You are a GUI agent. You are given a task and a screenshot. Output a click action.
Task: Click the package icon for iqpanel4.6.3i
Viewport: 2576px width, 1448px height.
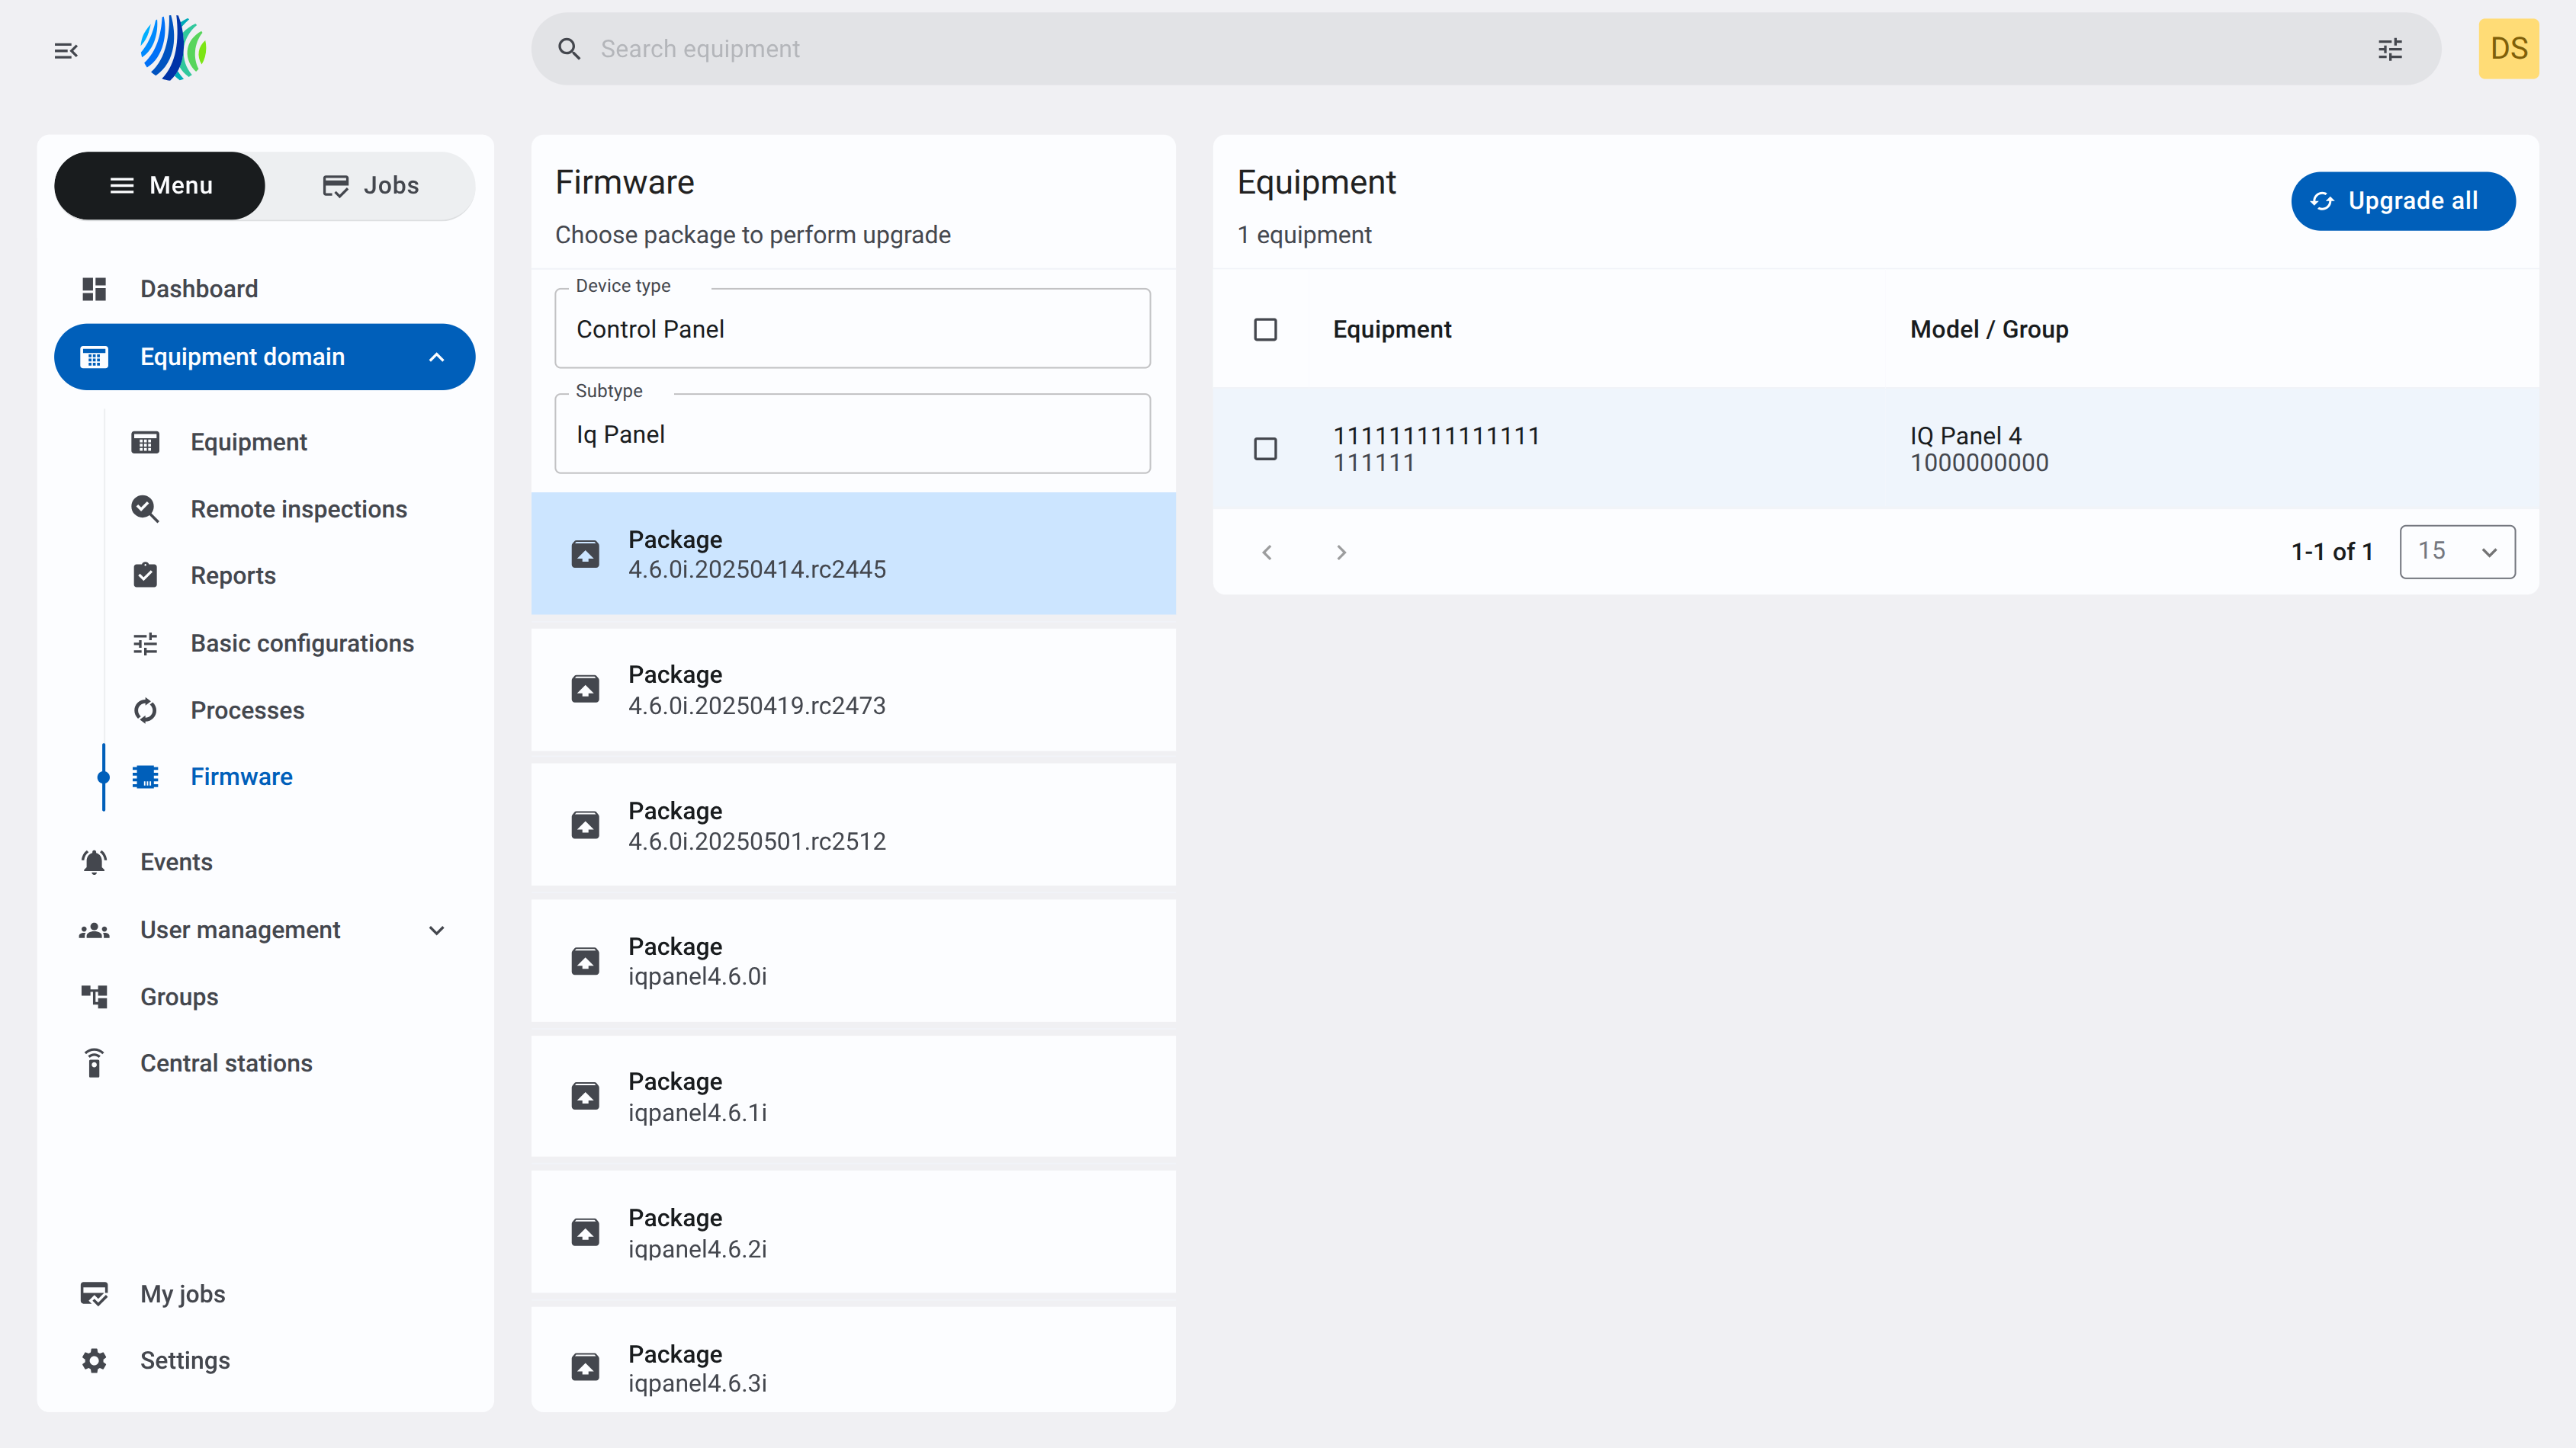[x=585, y=1367]
